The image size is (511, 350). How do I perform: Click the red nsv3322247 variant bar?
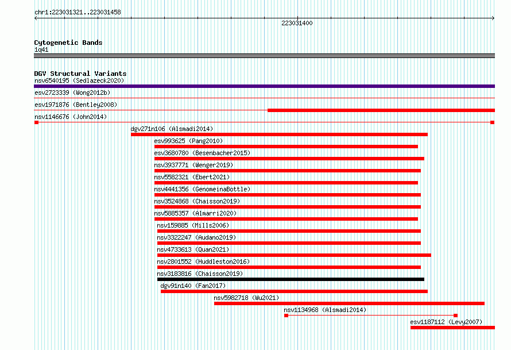[x=289, y=243]
